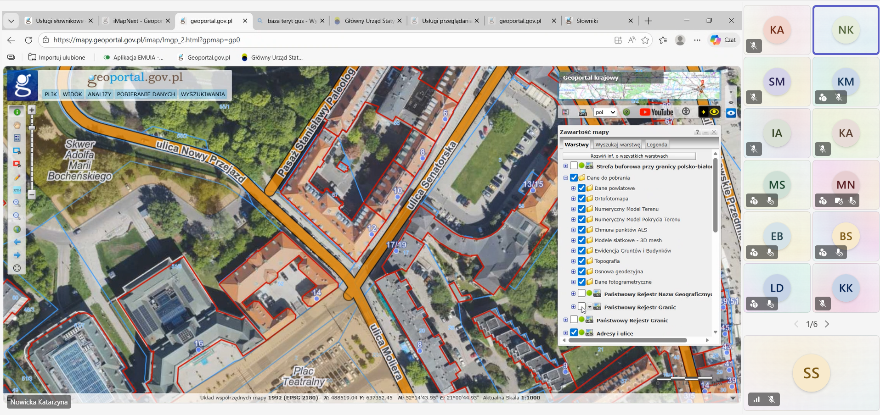Open the ANALIZY menu
Screen dimensions: 880x415
tap(99, 94)
